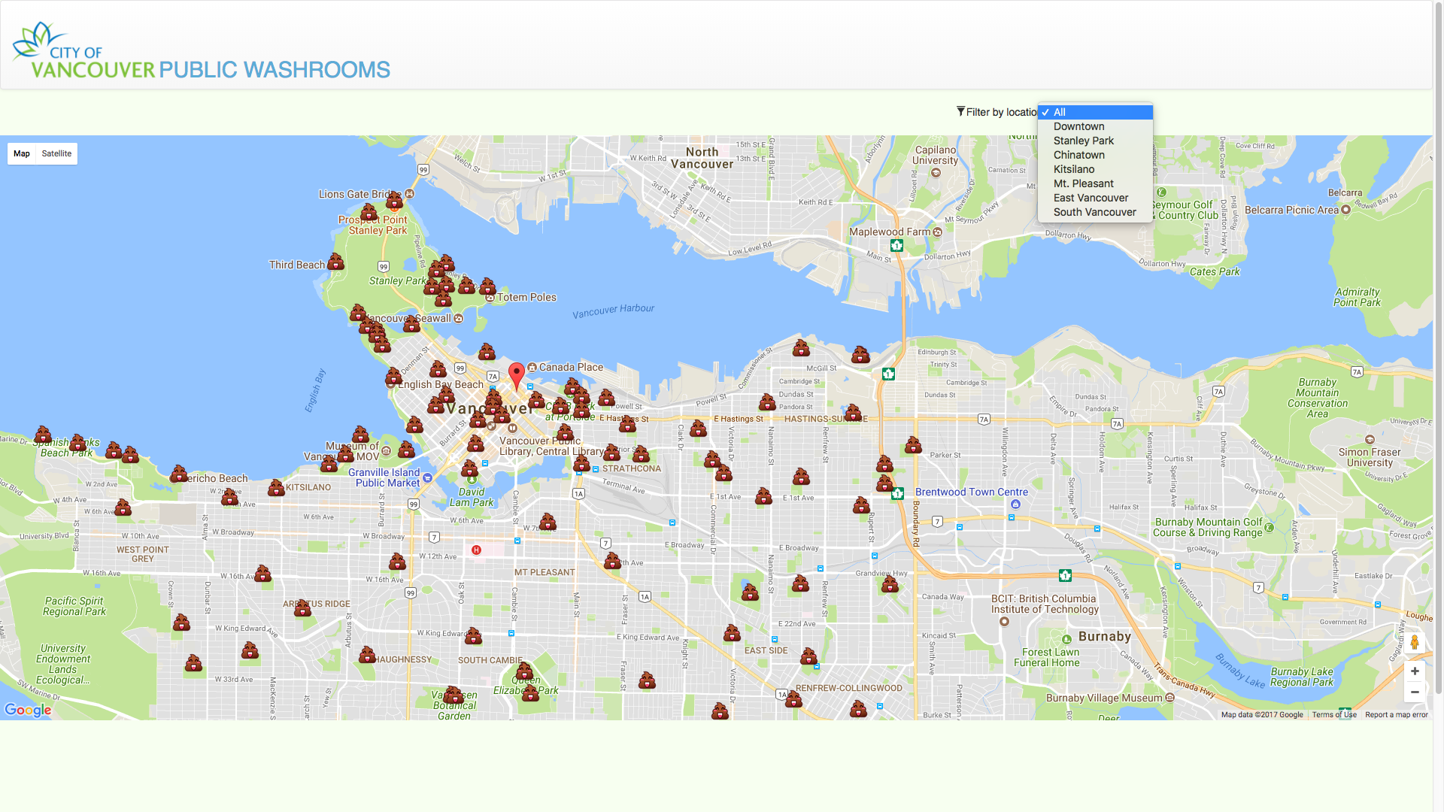Zoom out the map with minus button
The image size is (1444, 812).
click(x=1414, y=692)
